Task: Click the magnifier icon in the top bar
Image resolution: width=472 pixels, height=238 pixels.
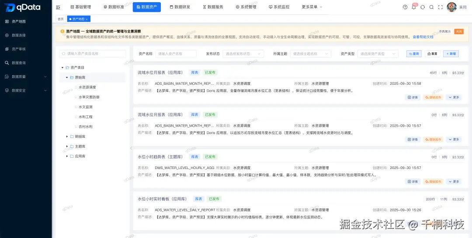Action: pyautogui.click(x=431, y=7)
